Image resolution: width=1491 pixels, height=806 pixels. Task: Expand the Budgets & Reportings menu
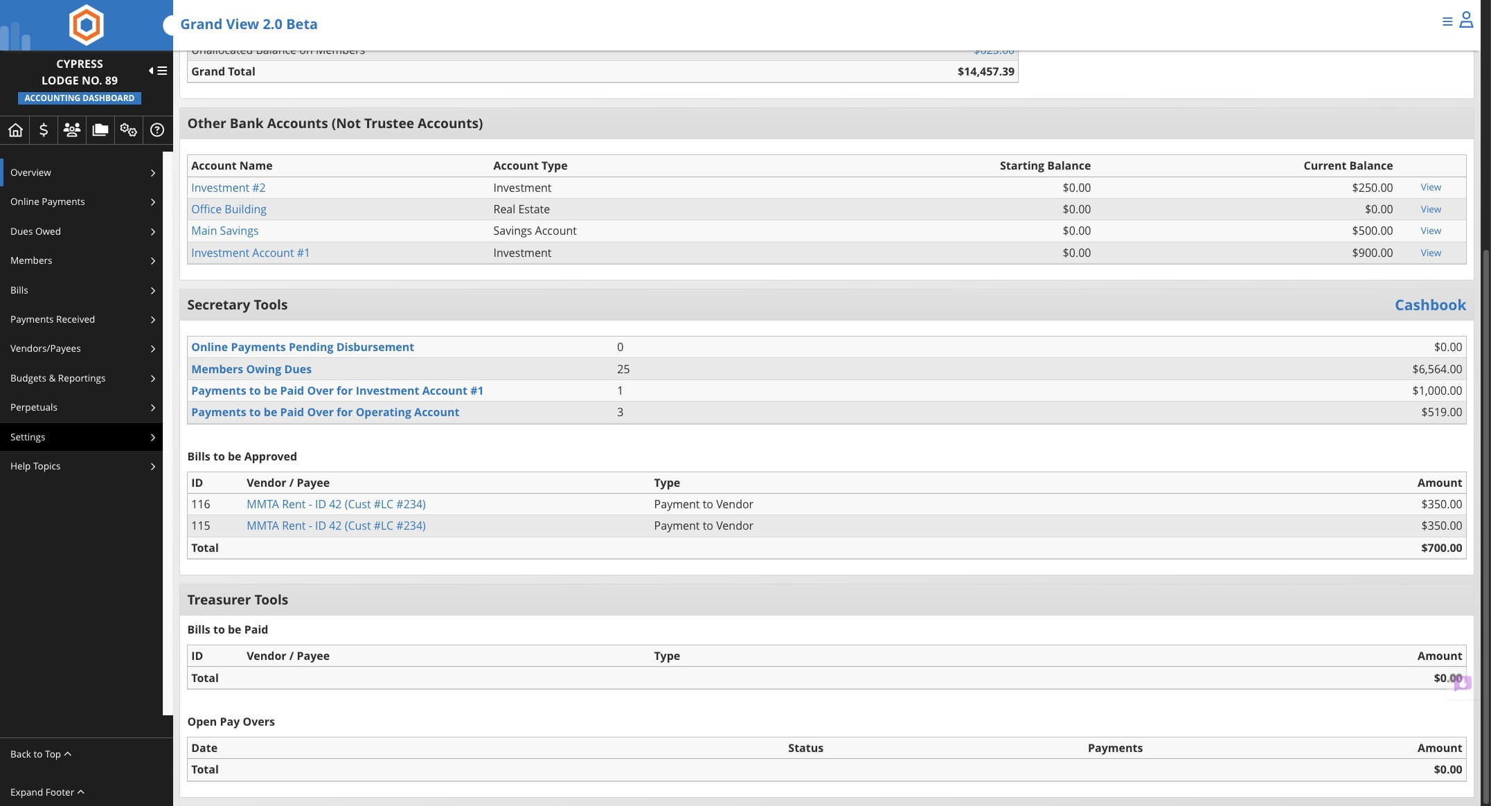click(x=82, y=378)
